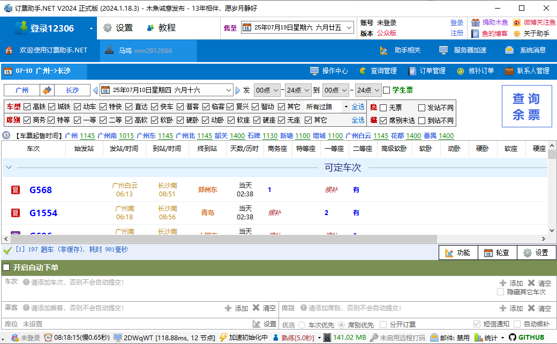Click the 天数/历时 column header
Image resolution: width=557 pixels, height=344 pixels.
pos(244,149)
